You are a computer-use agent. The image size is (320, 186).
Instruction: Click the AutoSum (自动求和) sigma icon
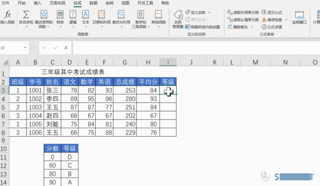pos(26,15)
